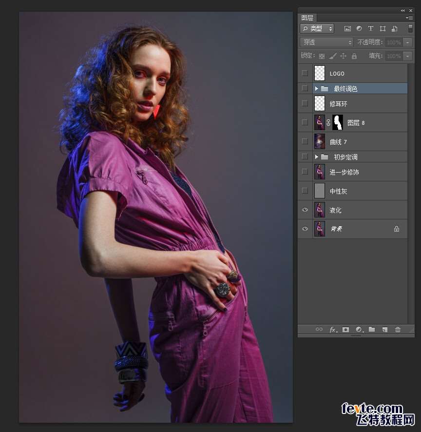Show the 中性灰 layer
The width and height of the screenshot is (421, 432).
[x=305, y=191]
